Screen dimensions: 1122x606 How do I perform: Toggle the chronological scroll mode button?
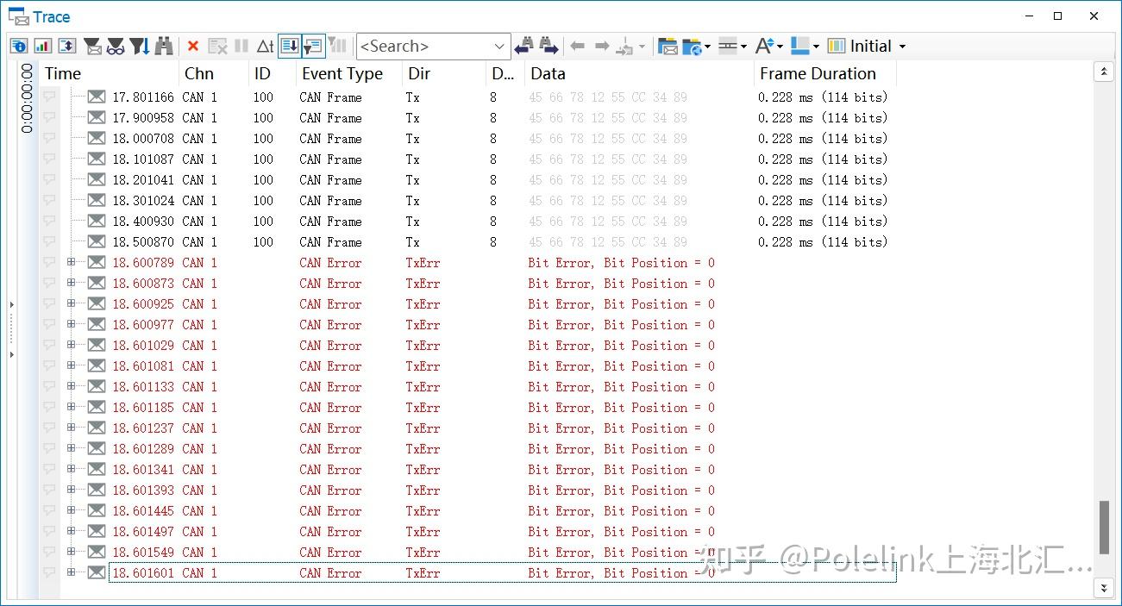click(289, 47)
